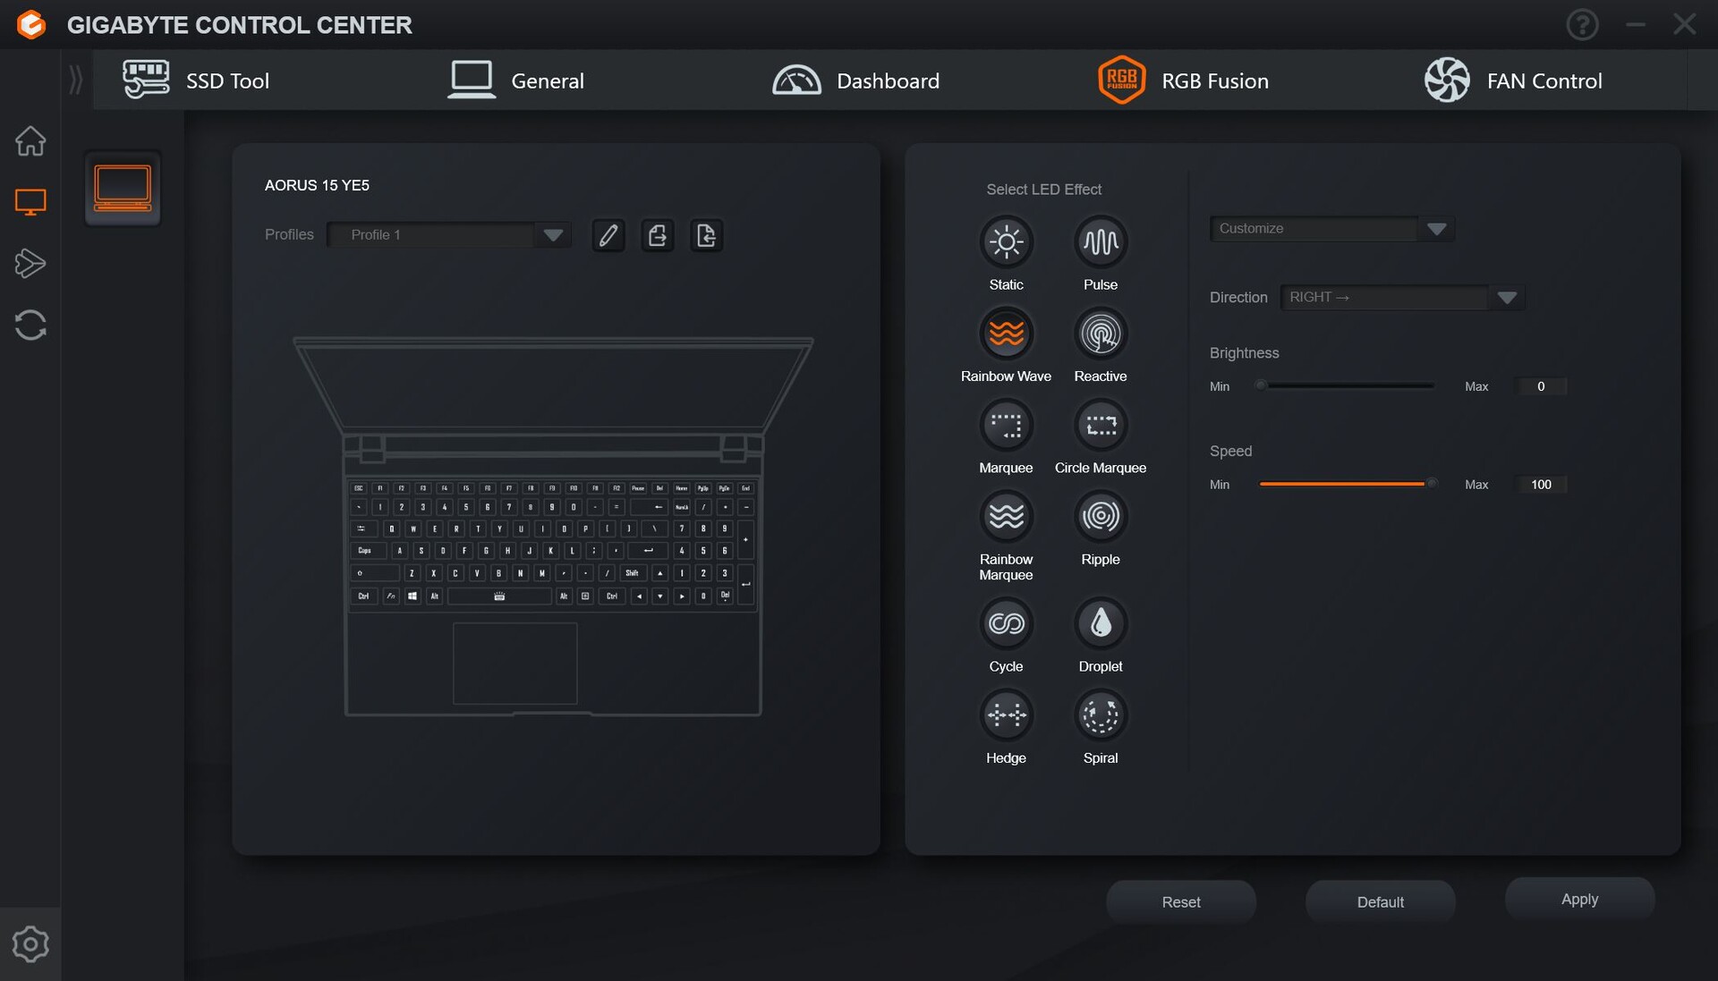Open the Profiles dropdown arrow

[x=553, y=235]
